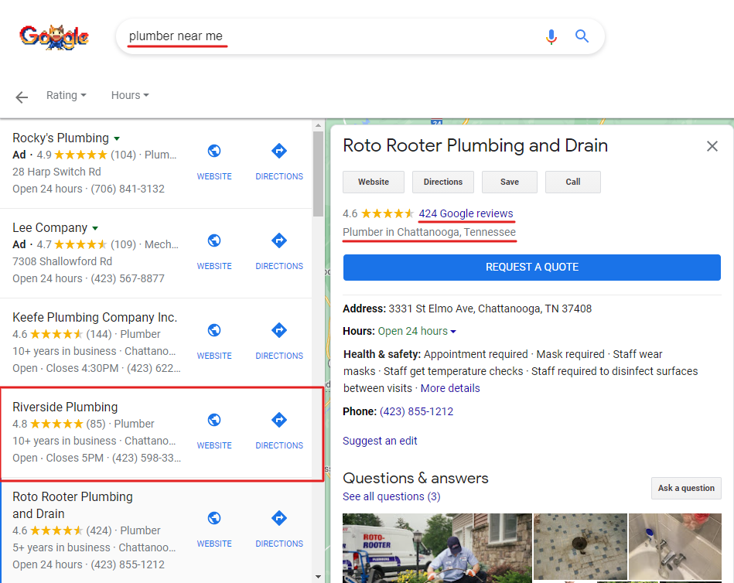Go back using the left arrow
Screen dimensions: 734x583
pyautogui.click(x=22, y=97)
